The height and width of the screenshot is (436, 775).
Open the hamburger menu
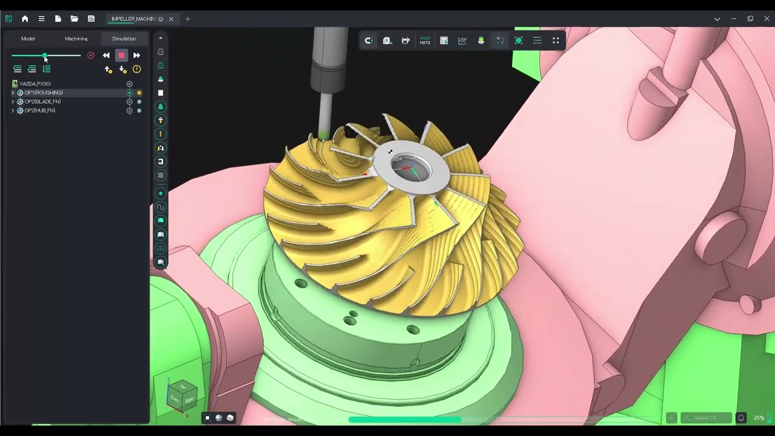click(x=41, y=19)
